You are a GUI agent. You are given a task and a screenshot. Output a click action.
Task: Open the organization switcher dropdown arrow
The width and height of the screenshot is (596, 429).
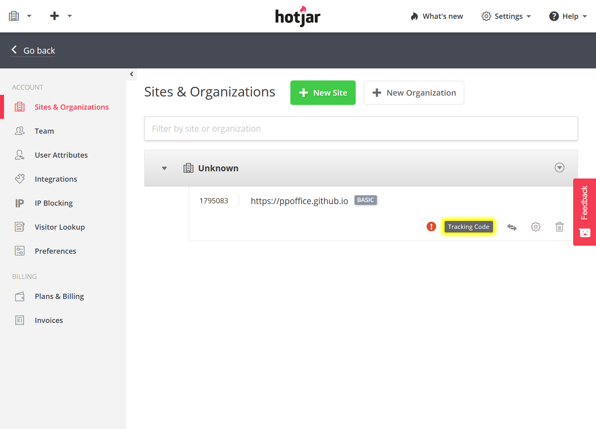pos(29,16)
